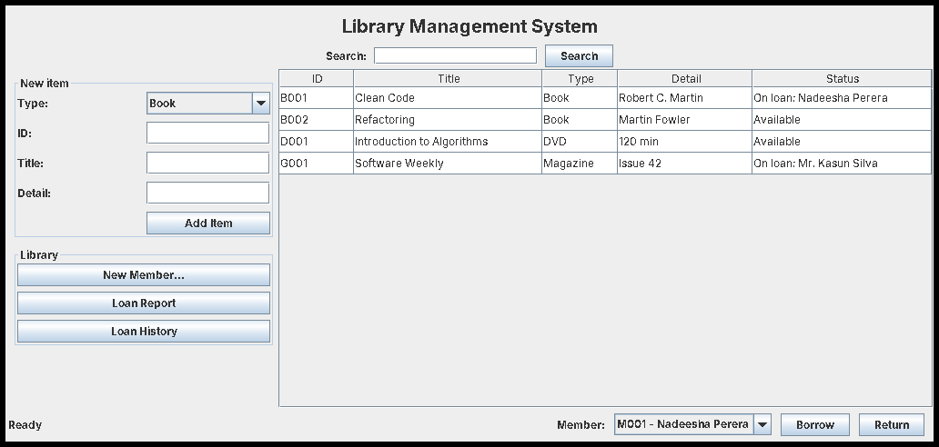Viewport: 939px width, 447px height.
Task: Select the Robert C. Martin detail cell
Action: [684, 98]
